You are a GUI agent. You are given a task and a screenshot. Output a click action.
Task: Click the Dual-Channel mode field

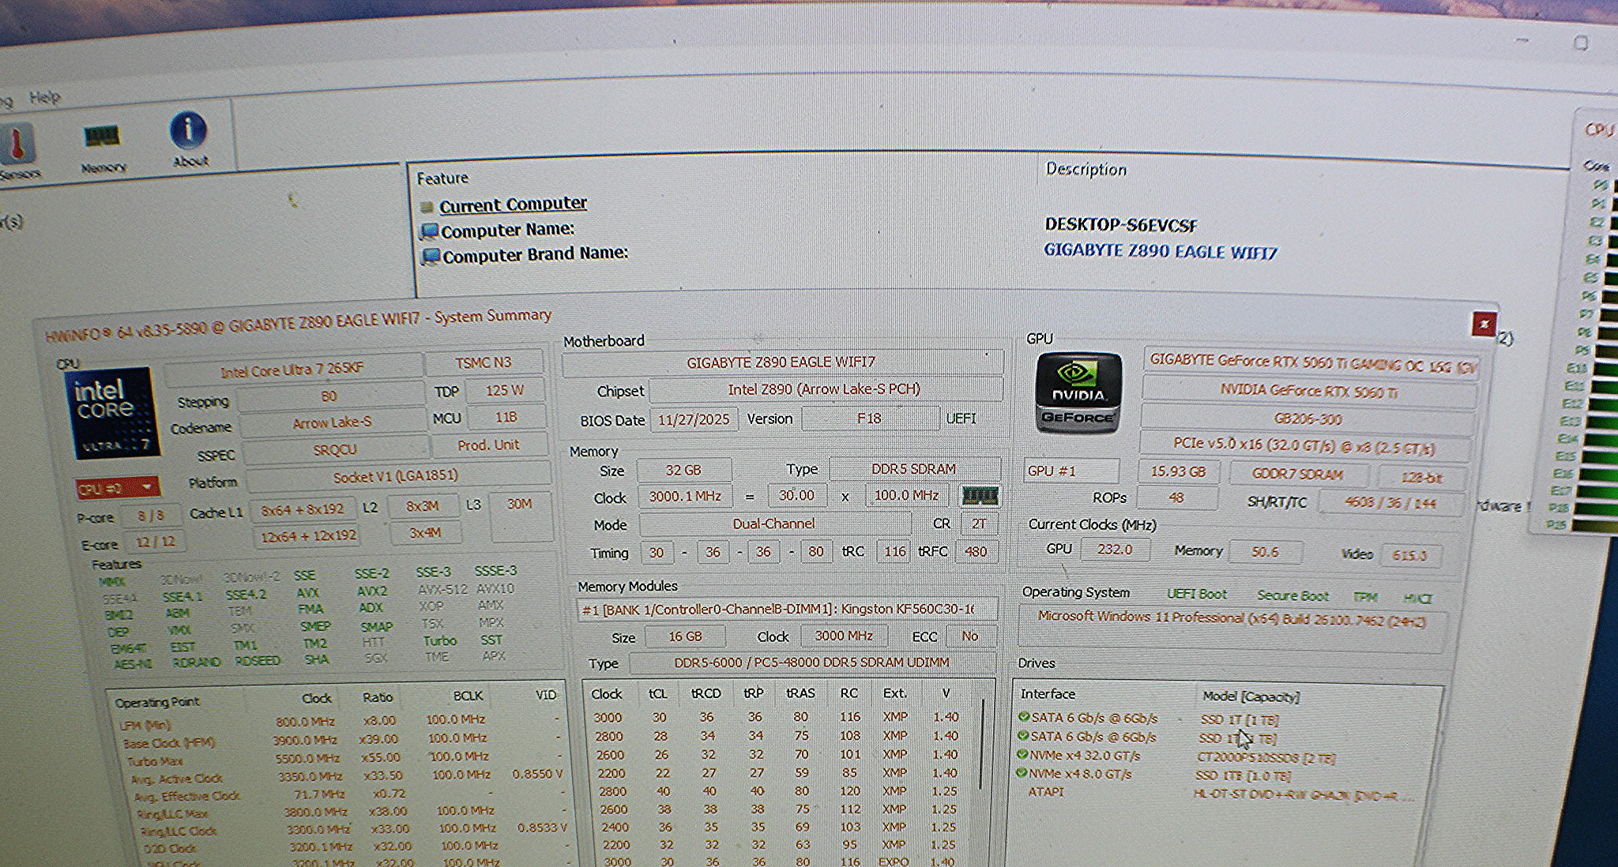pos(773,524)
